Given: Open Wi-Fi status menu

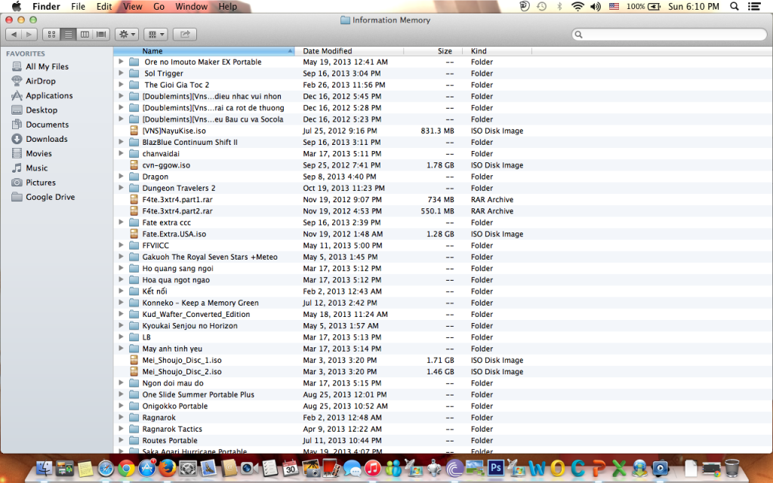Looking at the screenshot, I should 577,6.
